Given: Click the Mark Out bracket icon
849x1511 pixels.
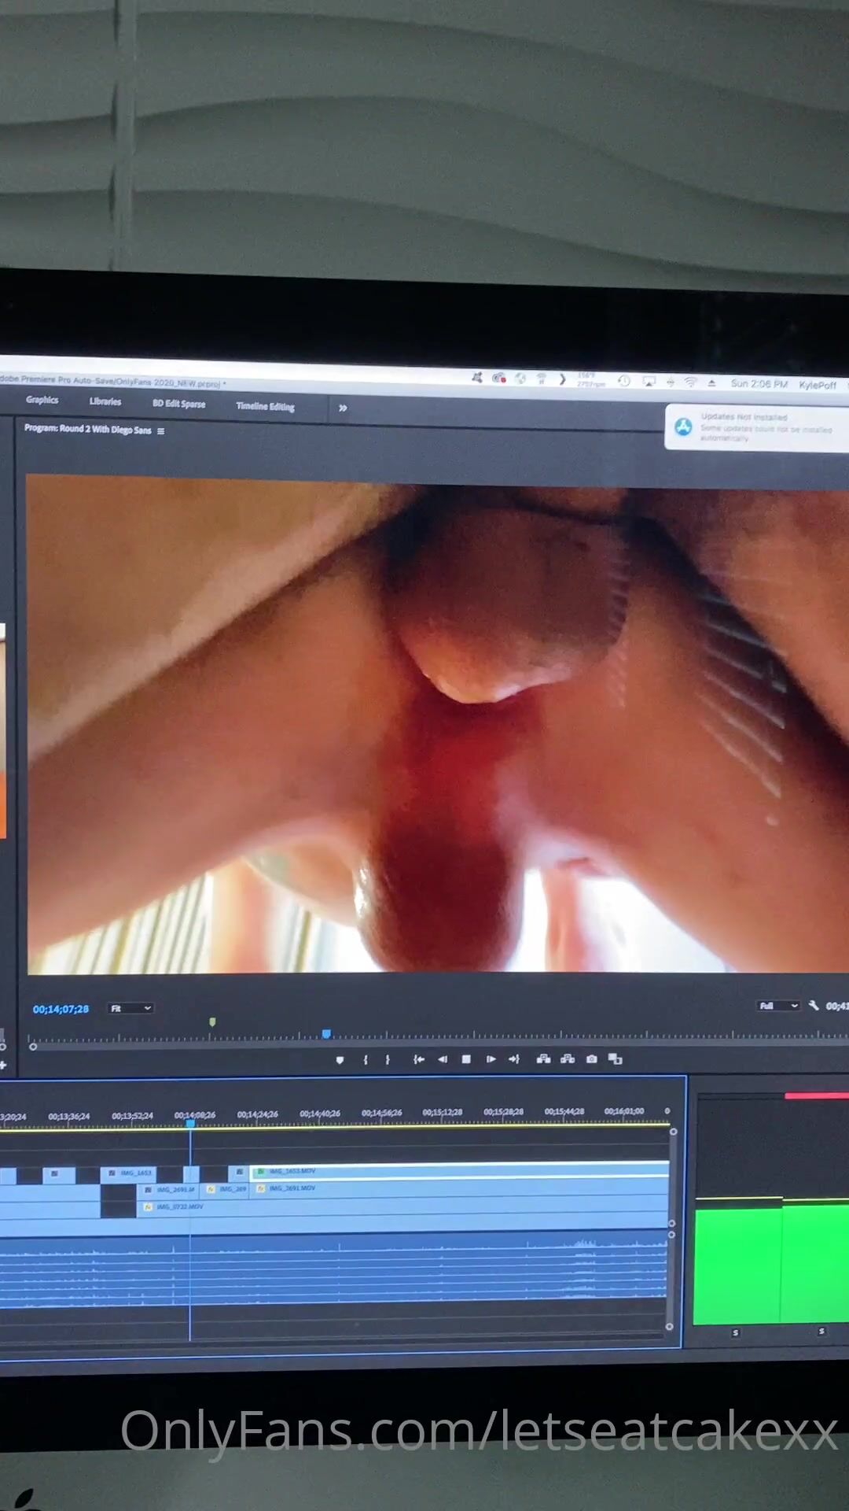Looking at the screenshot, I should click(x=388, y=1060).
